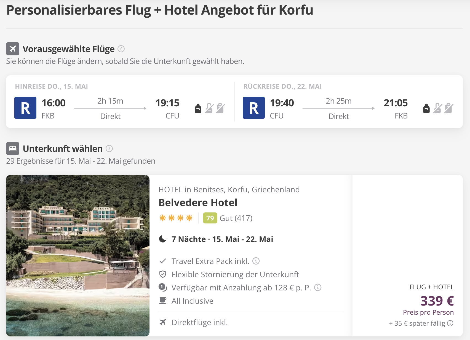
Task: Click the 339 € price per person
Action: pyautogui.click(x=437, y=301)
